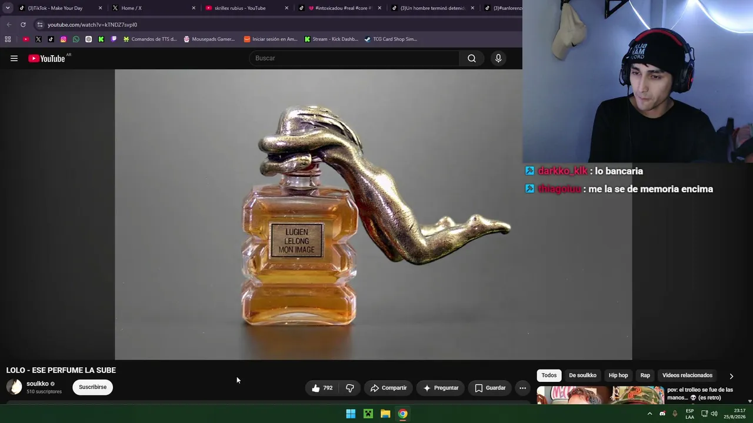Image resolution: width=753 pixels, height=423 pixels.
Task: Switch to 'Un hombre terminó detenido' tab
Action: point(432,8)
